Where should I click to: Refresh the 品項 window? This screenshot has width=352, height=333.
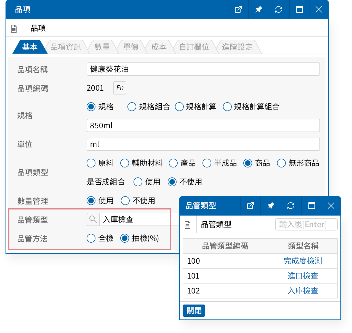tap(279, 10)
